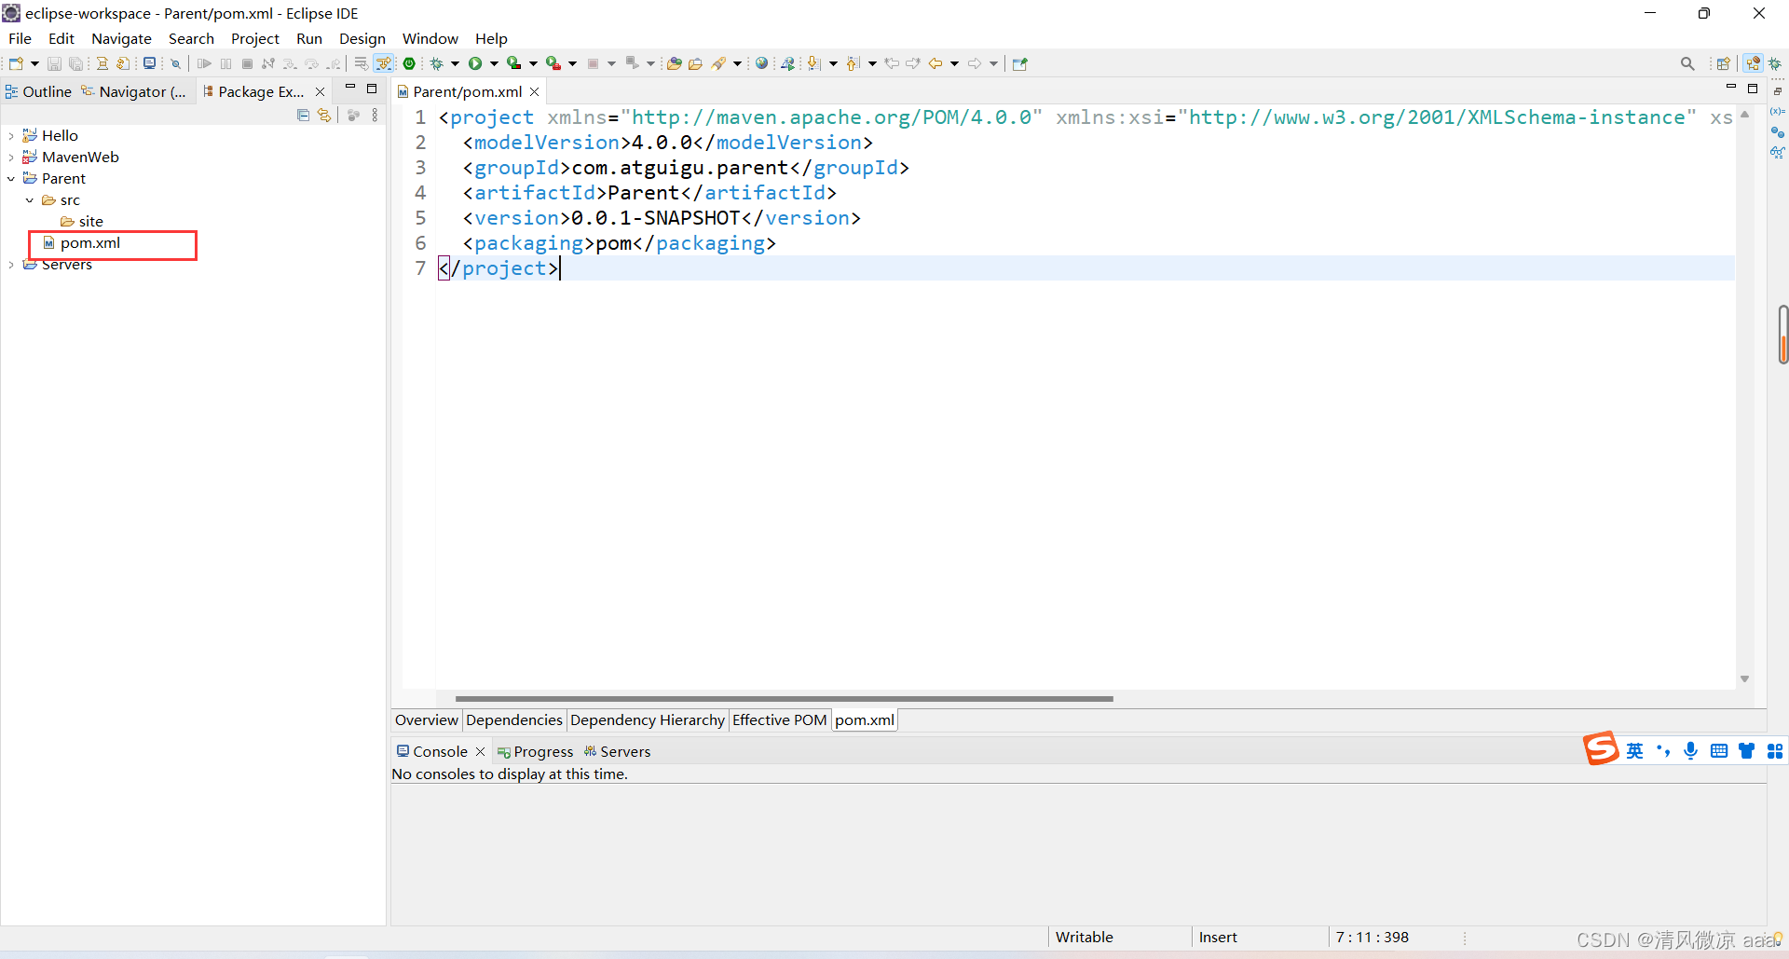Collapse all in Package Explorer toolbar
The image size is (1789, 959).
pos(303,115)
